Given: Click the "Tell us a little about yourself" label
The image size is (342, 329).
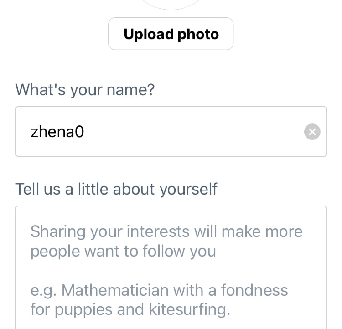Looking at the screenshot, I should pos(116,189).
